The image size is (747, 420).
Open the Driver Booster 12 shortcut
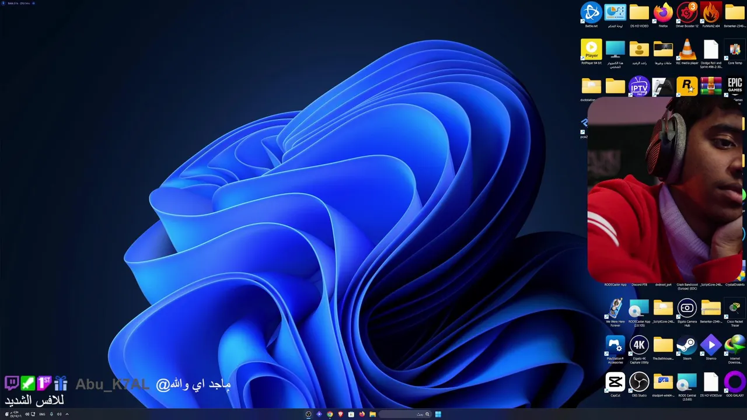(687, 15)
